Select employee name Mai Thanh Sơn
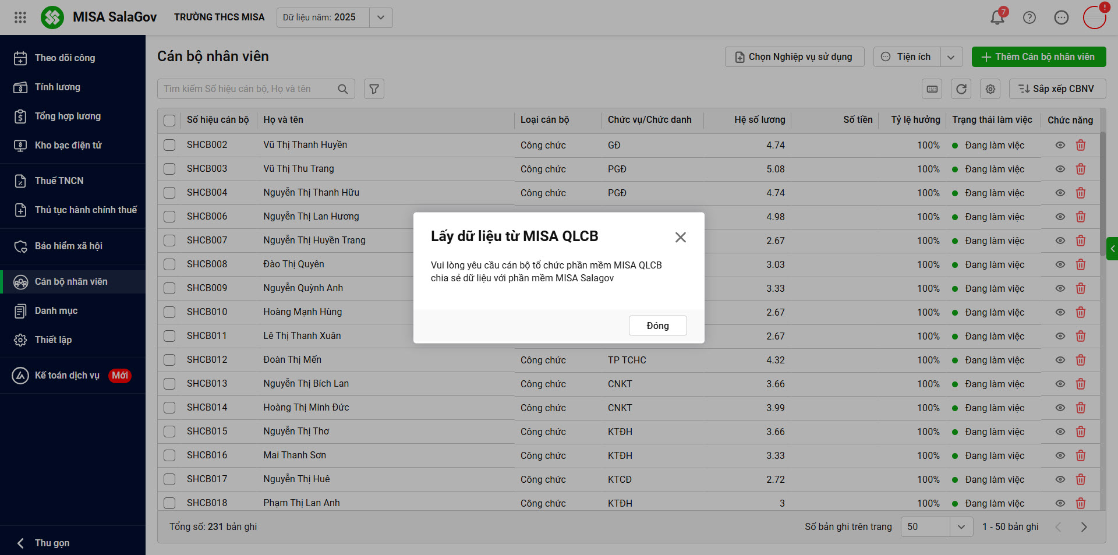 tap(295, 455)
